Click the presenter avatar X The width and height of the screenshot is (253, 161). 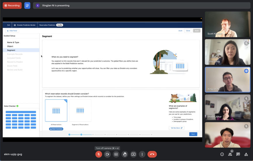(x=38, y=6)
